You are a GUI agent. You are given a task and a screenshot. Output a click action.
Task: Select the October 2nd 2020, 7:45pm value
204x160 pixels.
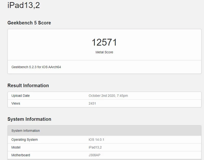click(108, 96)
